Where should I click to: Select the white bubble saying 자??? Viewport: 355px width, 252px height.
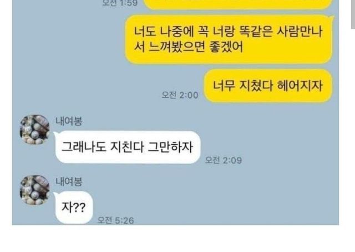pyautogui.click(x=74, y=208)
